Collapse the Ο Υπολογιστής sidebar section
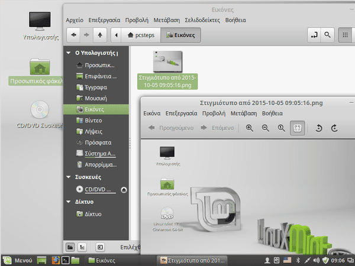This screenshot has width=355, height=266. 69,53
